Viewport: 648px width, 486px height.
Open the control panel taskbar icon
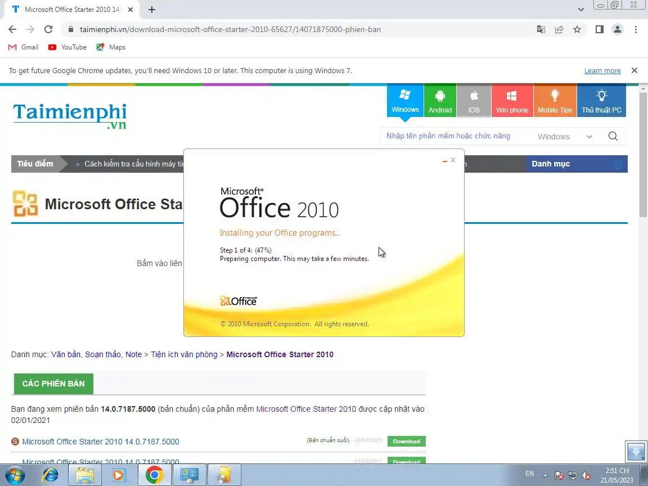[189, 475]
